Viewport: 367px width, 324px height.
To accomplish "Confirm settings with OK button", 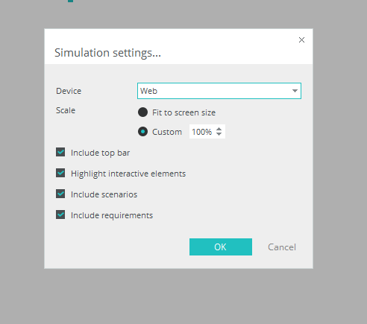I will 221,247.
